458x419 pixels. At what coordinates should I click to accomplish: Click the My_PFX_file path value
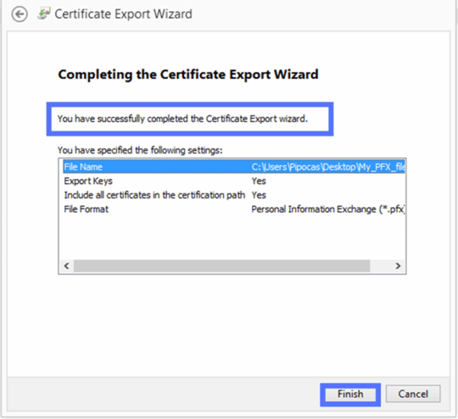[327, 166]
